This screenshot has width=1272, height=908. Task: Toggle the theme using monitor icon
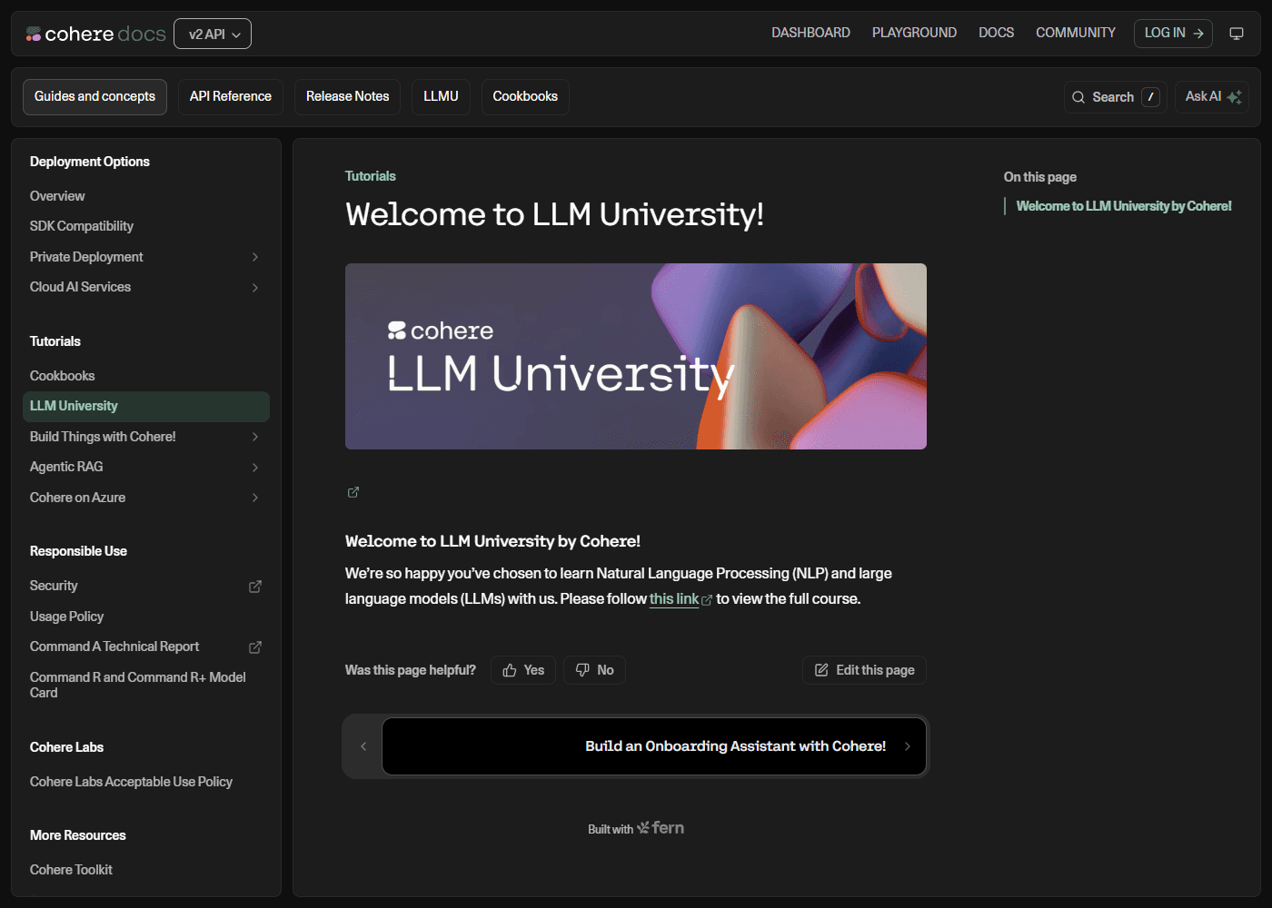[x=1237, y=34]
